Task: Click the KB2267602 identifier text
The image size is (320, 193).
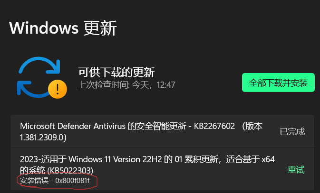Action: pyautogui.click(x=214, y=126)
